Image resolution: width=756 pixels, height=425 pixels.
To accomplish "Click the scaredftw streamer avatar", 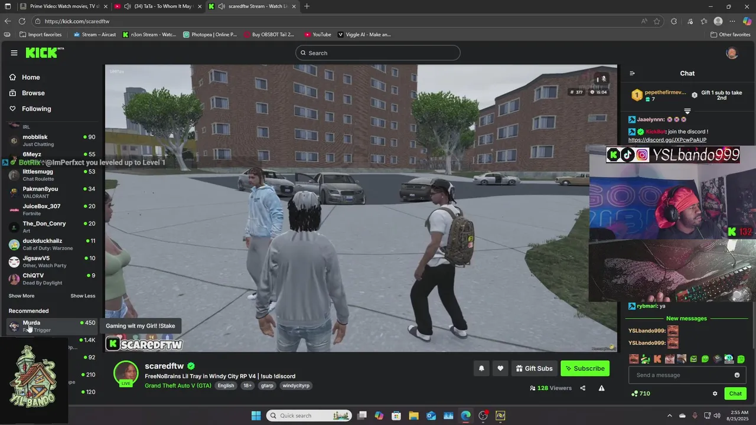I will 126,373.
